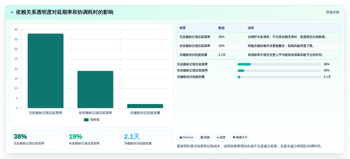Viewport: 350px width, 159px height.
Task: Click 有依赖标记项目延期率 label in progress list
Action: coord(192,70)
